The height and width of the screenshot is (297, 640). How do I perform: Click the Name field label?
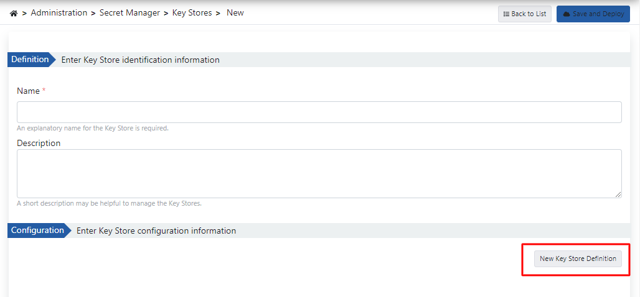[x=28, y=91]
